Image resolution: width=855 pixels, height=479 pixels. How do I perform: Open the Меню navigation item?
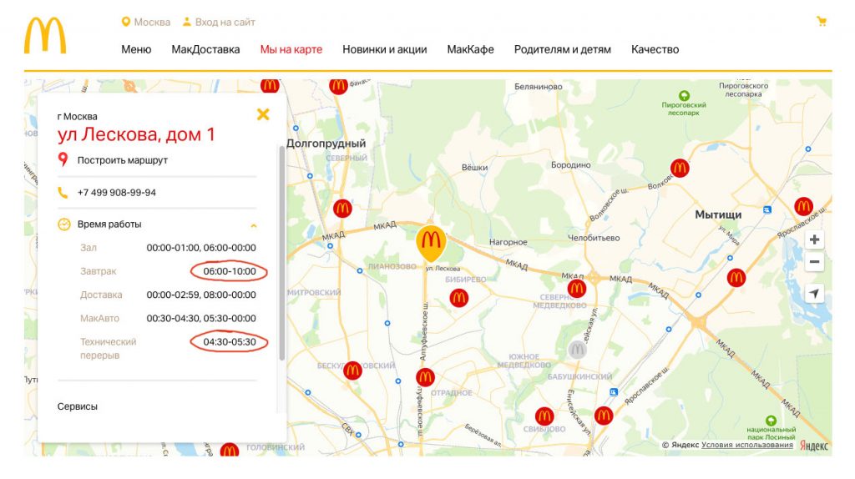tap(136, 49)
